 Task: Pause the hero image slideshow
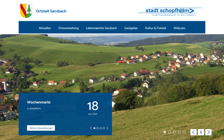coord(201,132)
